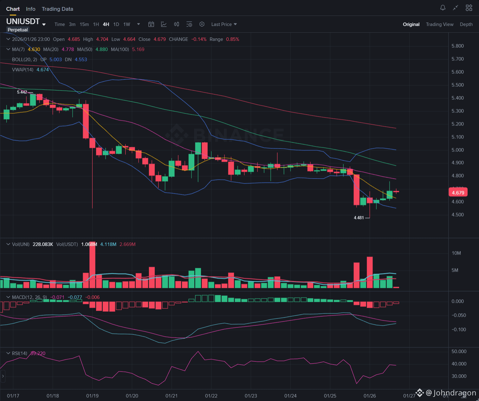Switch chart view to Trading View

click(440, 24)
